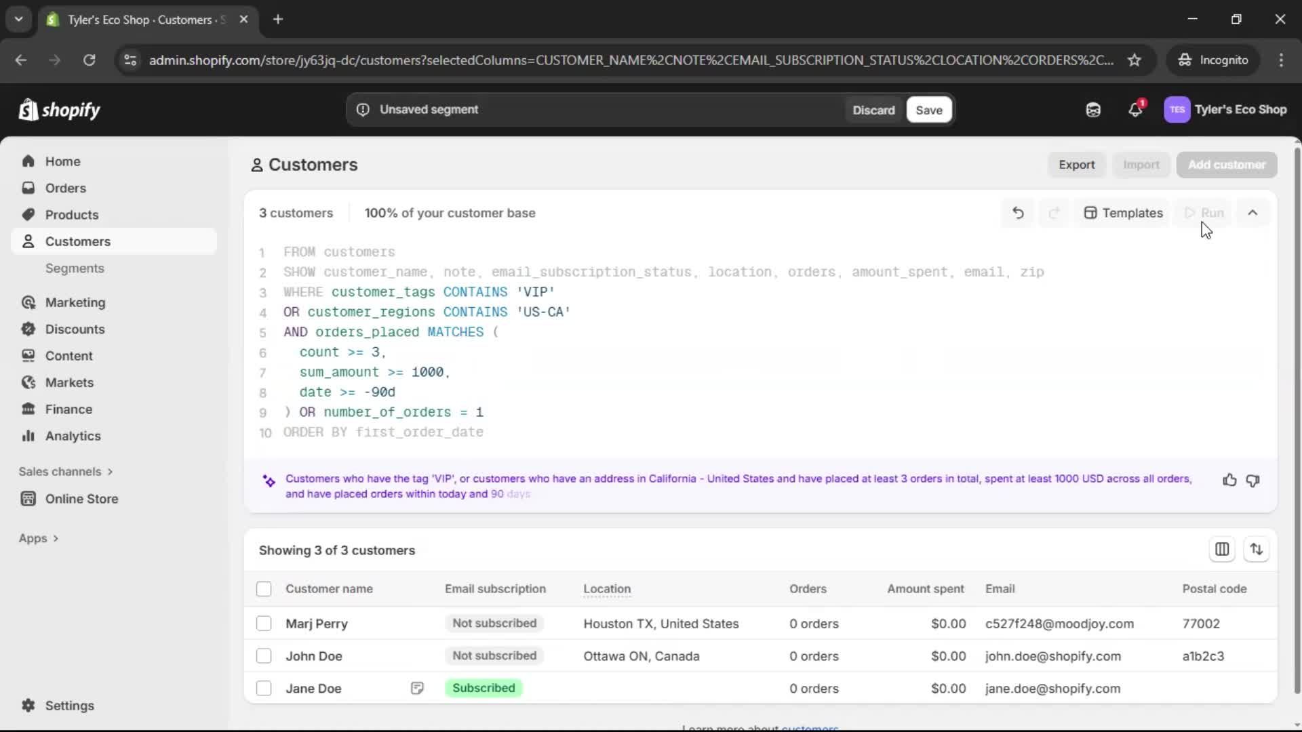The height and width of the screenshot is (732, 1302).
Task: Switch to the Segments page under Customers
Action: 75,268
